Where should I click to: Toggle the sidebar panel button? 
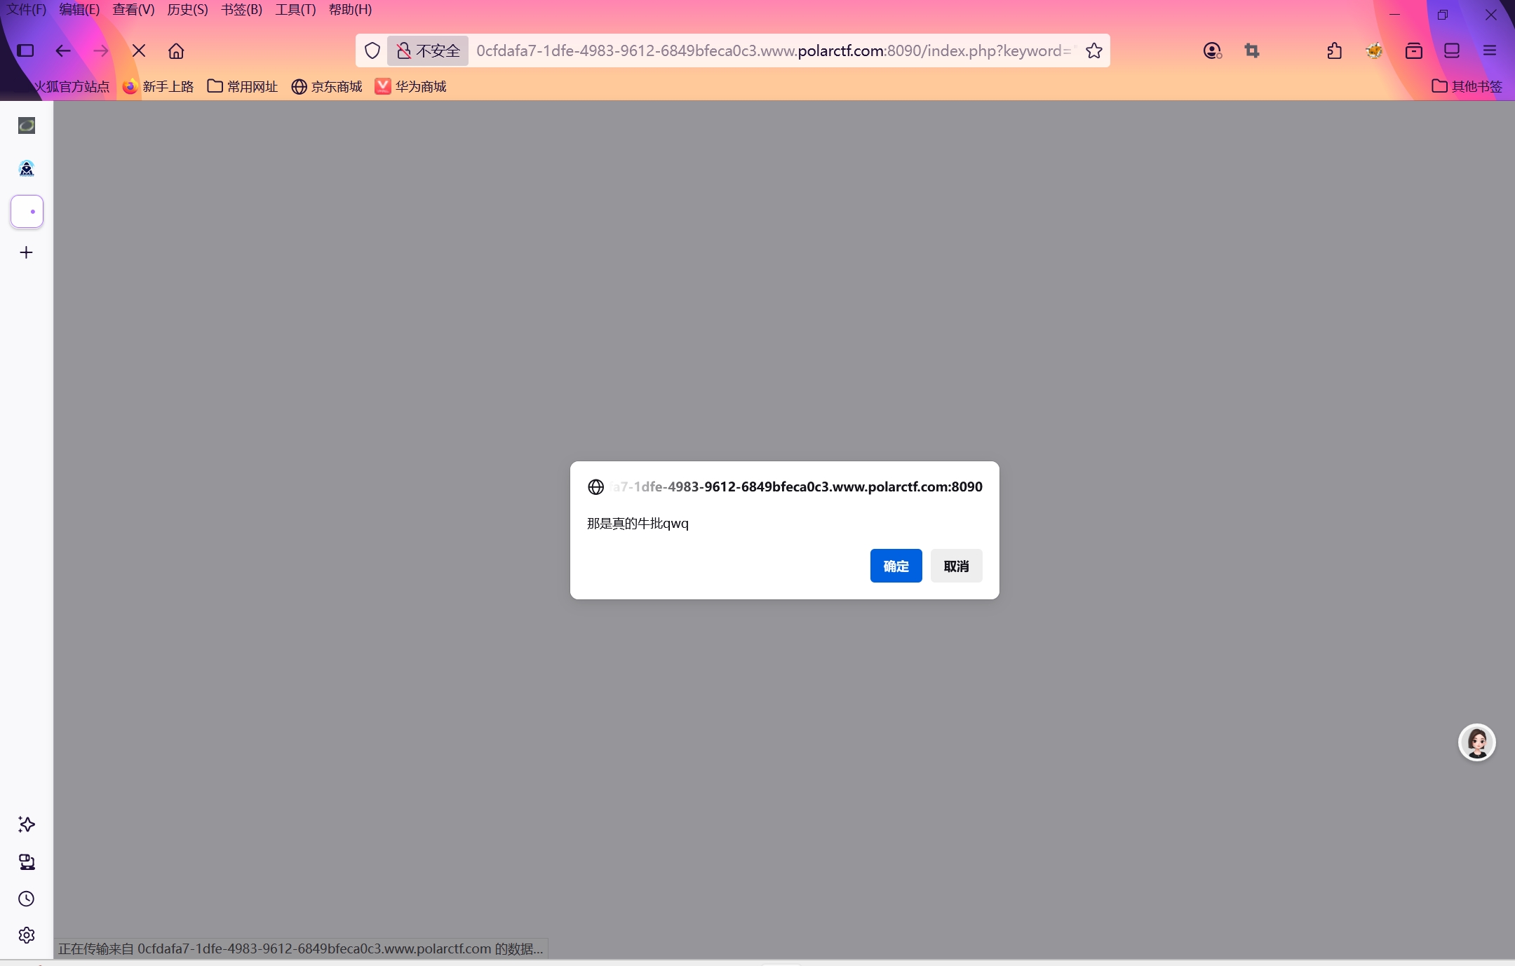click(x=25, y=50)
